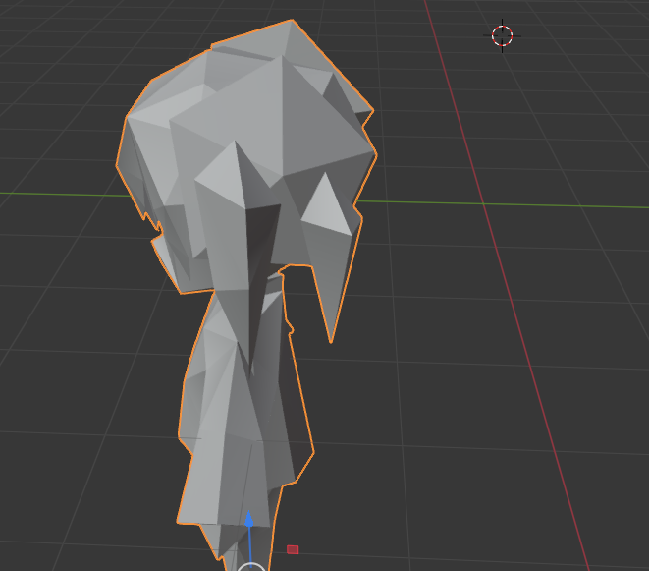
Task: Click the bright light-gray triangular face on head
Action: tap(327, 206)
